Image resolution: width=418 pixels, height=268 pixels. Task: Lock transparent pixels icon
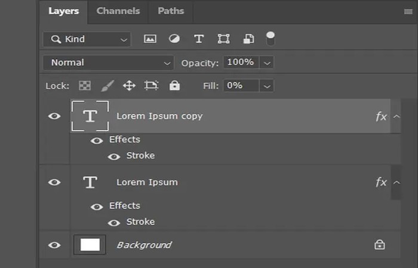85,86
